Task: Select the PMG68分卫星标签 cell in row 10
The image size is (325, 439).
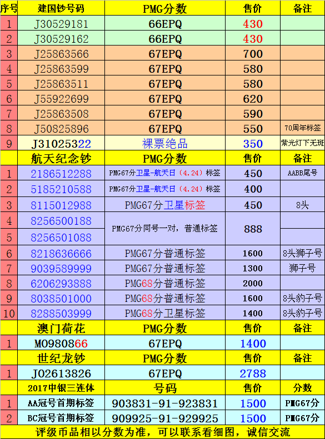Action: pyautogui.click(x=165, y=313)
